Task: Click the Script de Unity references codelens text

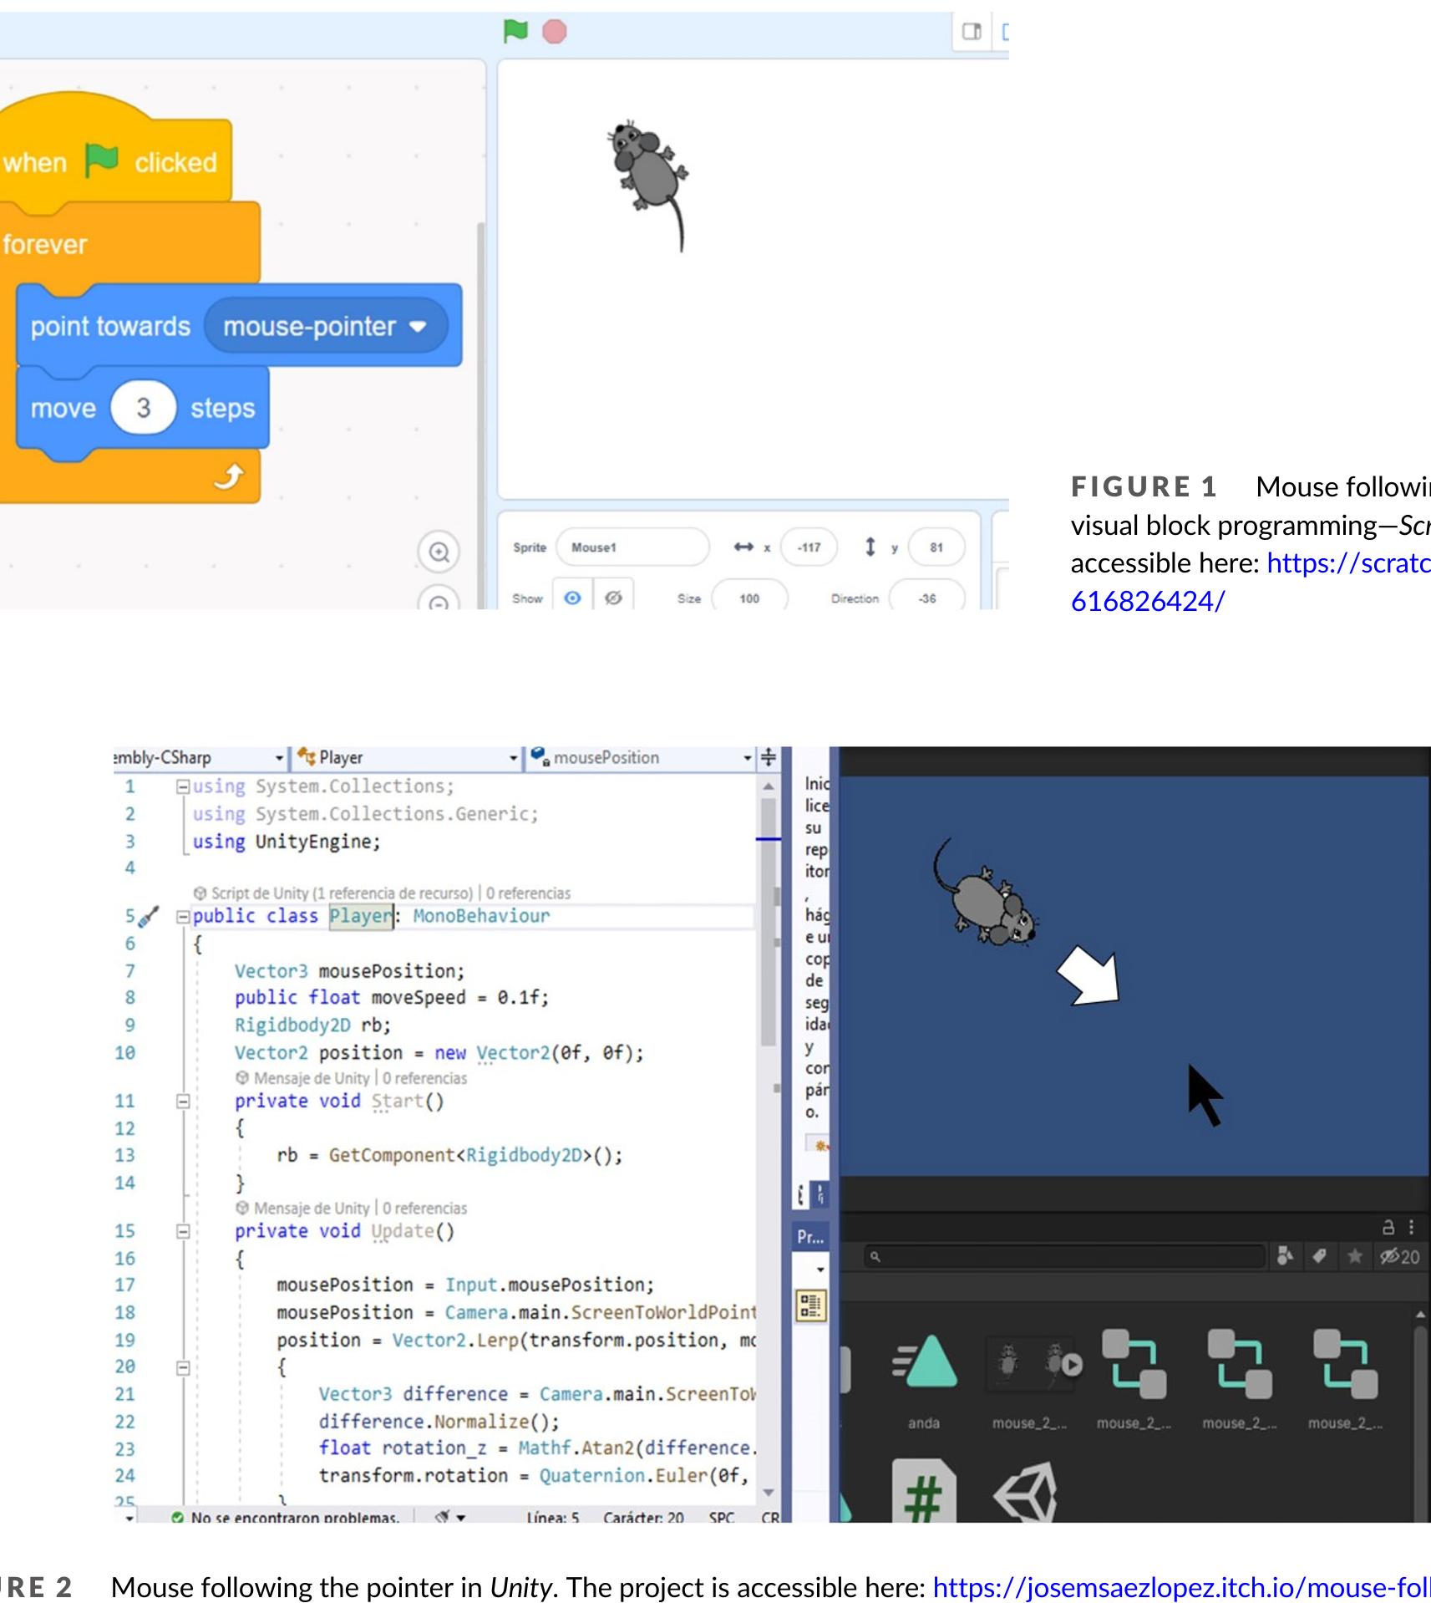Action: click(x=391, y=893)
